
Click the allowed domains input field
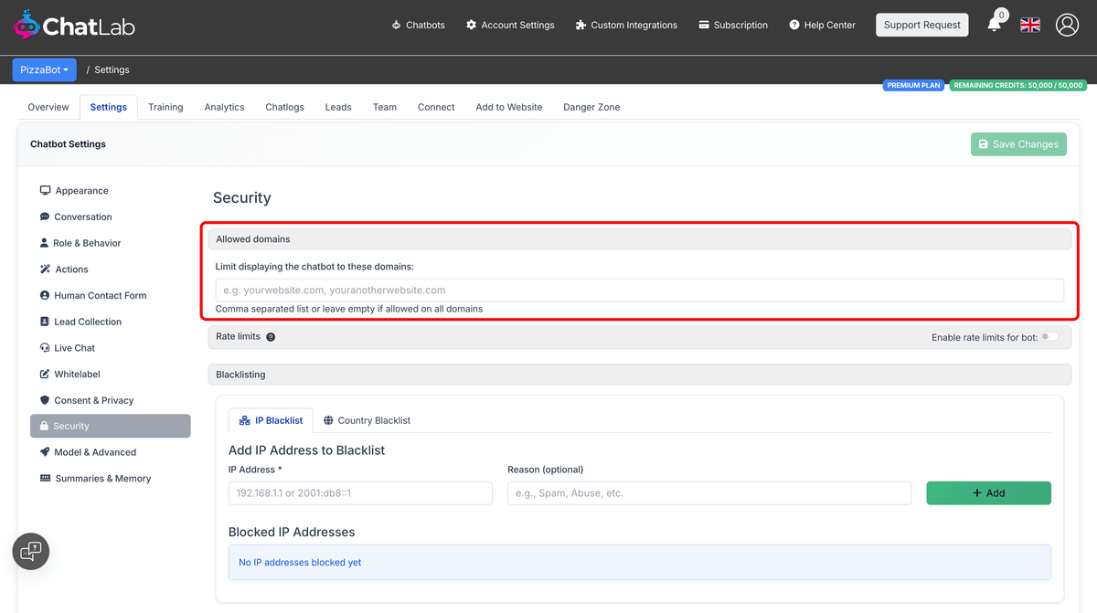[640, 291]
